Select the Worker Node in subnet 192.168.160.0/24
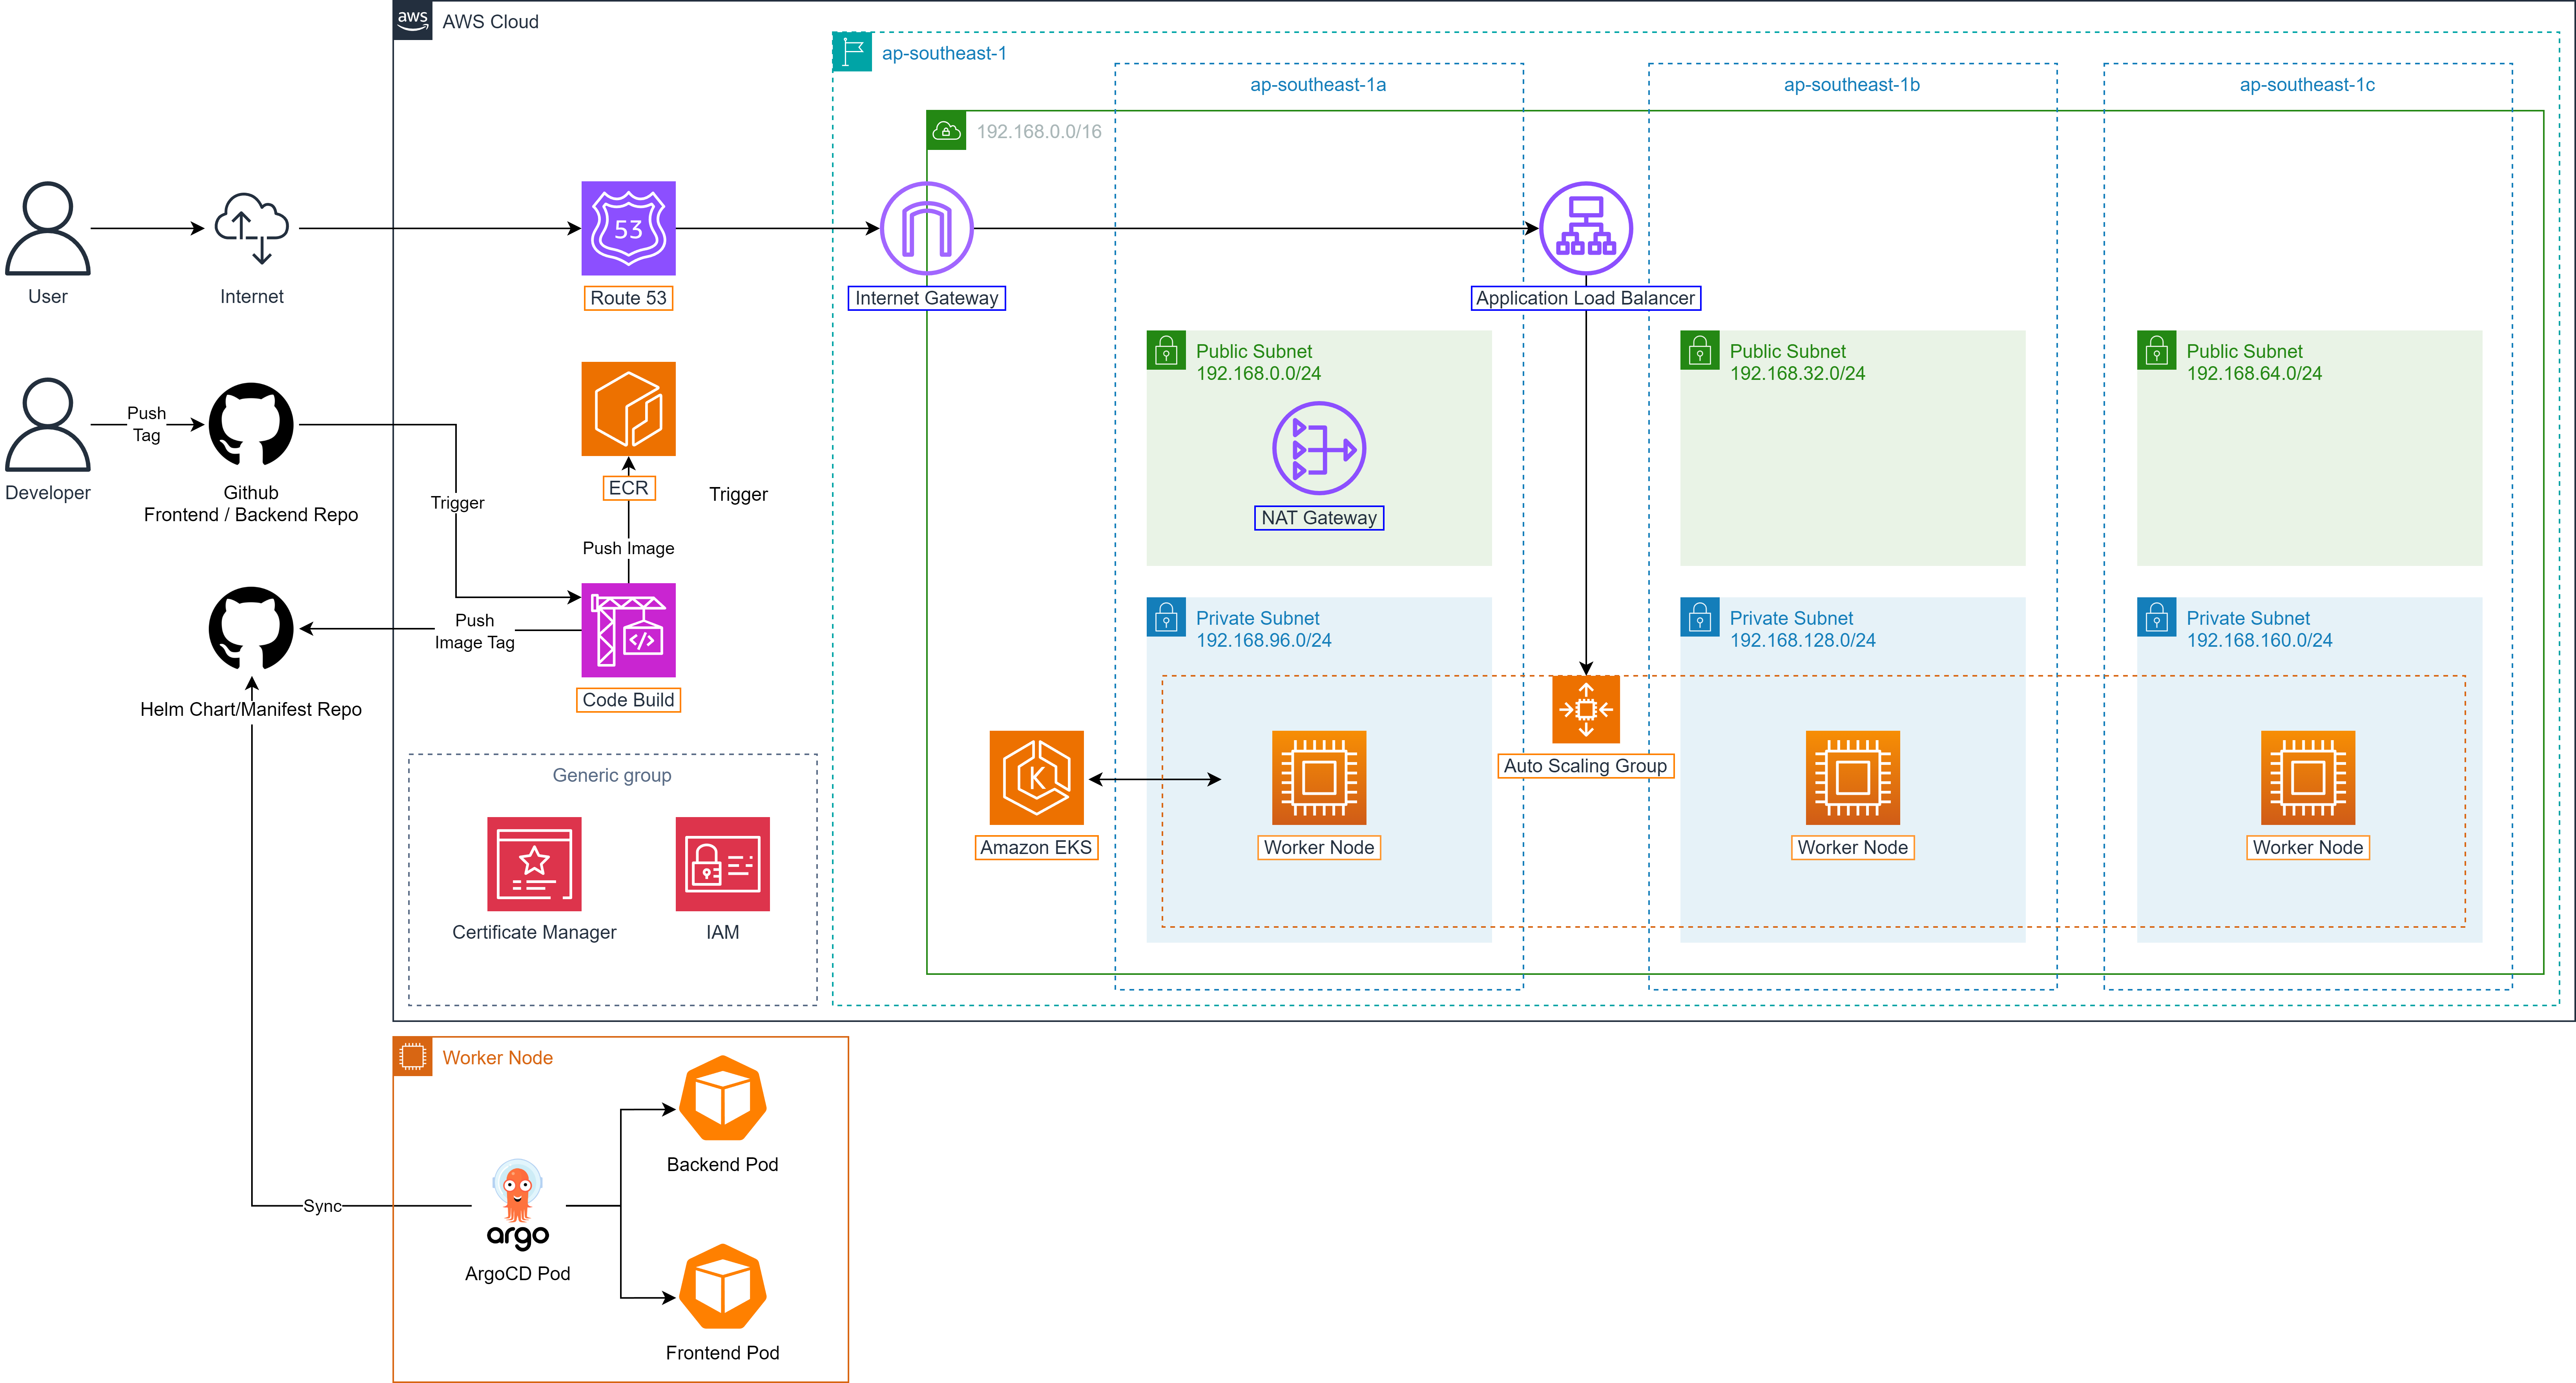 tap(2307, 778)
